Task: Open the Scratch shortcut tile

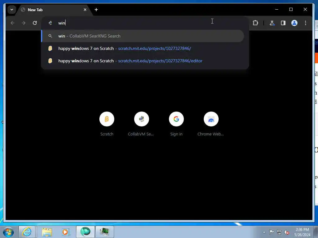Action: [107, 124]
